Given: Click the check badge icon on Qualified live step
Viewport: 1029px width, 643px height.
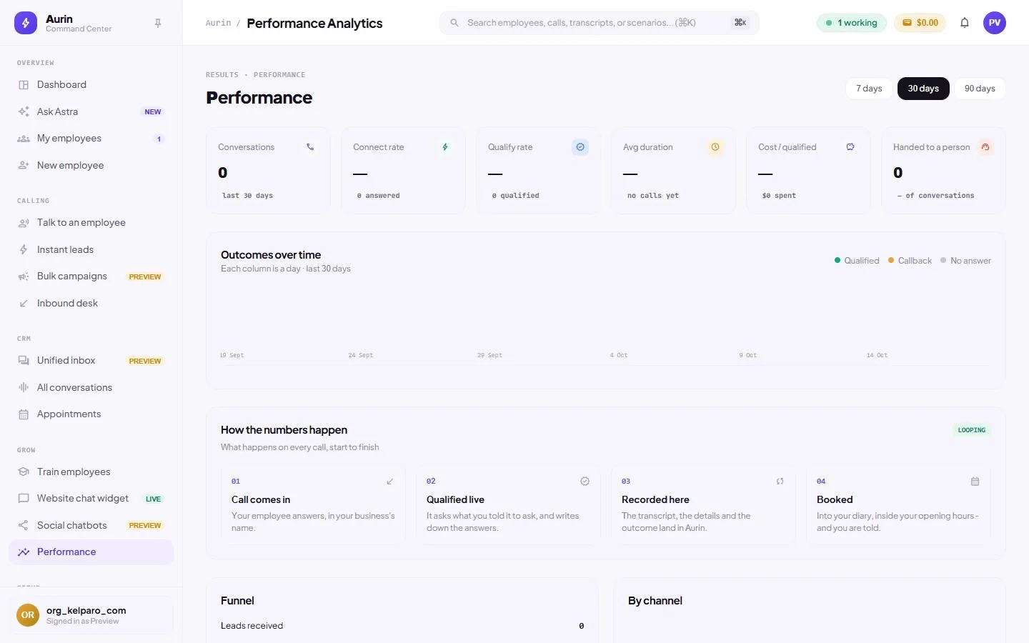Looking at the screenshot, I should (x=585, y=482).
